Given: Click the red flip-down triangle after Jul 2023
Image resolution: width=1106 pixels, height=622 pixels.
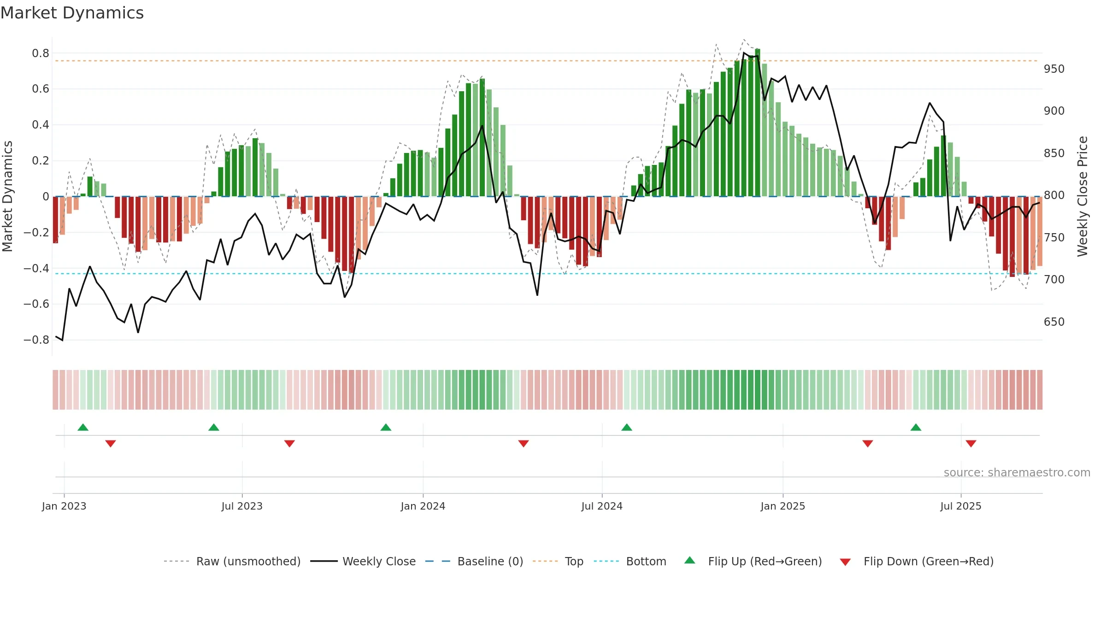Looking at the screenshot, I should pyautogui.click(x=289, y=444).
